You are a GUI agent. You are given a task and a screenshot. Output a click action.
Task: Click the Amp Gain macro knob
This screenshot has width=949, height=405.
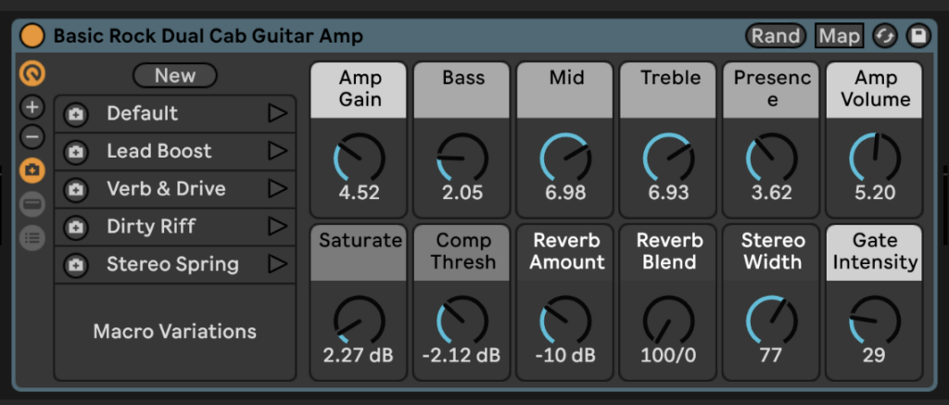(x=360, y=158)
